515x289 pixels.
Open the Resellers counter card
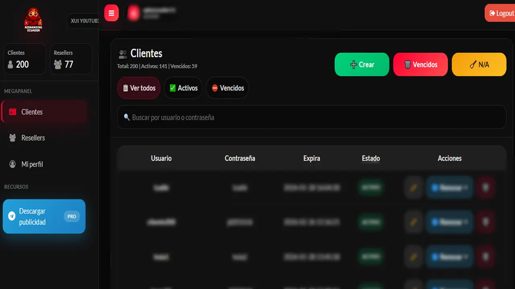71,59
